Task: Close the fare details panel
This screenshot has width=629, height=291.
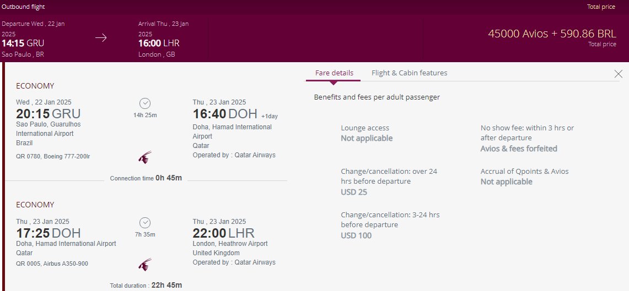Action: tap(618, 74)
